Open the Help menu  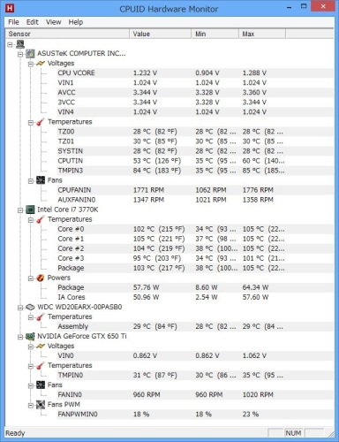76,22
